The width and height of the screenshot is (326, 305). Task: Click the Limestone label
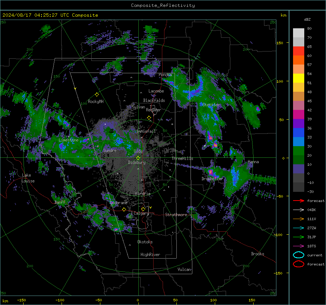(68, 140)
